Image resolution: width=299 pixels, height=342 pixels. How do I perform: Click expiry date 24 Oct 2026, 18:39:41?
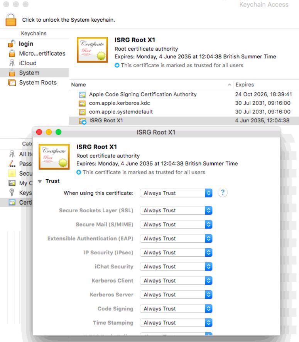click(x=263, y=94)
